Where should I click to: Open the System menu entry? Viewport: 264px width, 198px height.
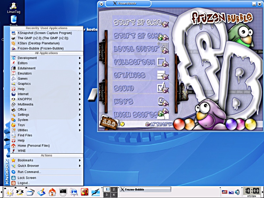(x=47, y=120)
